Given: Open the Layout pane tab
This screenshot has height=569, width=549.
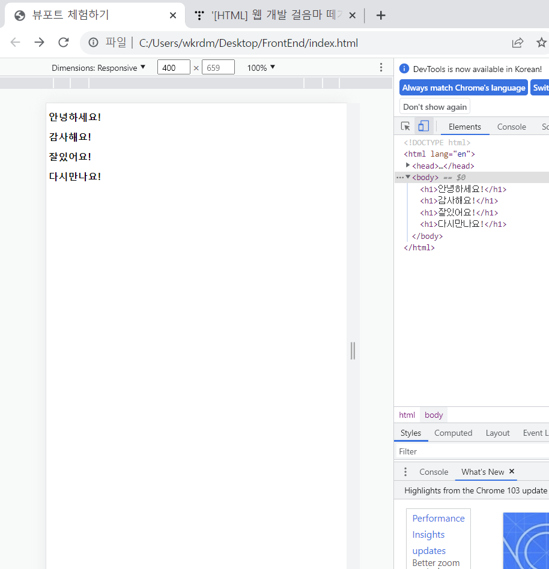Looking at the screenshot, I should pos(497,433).
